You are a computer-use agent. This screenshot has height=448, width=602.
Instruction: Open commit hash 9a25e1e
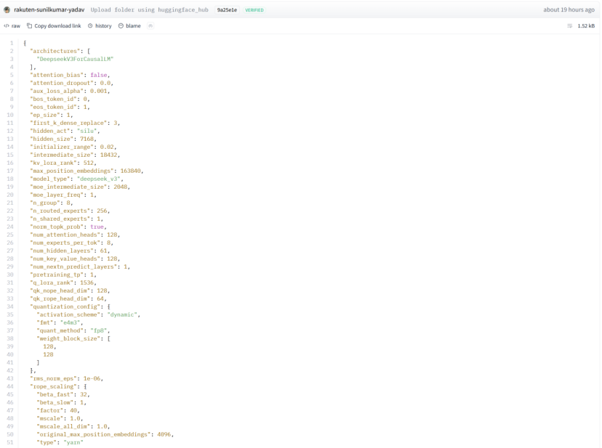226,10
